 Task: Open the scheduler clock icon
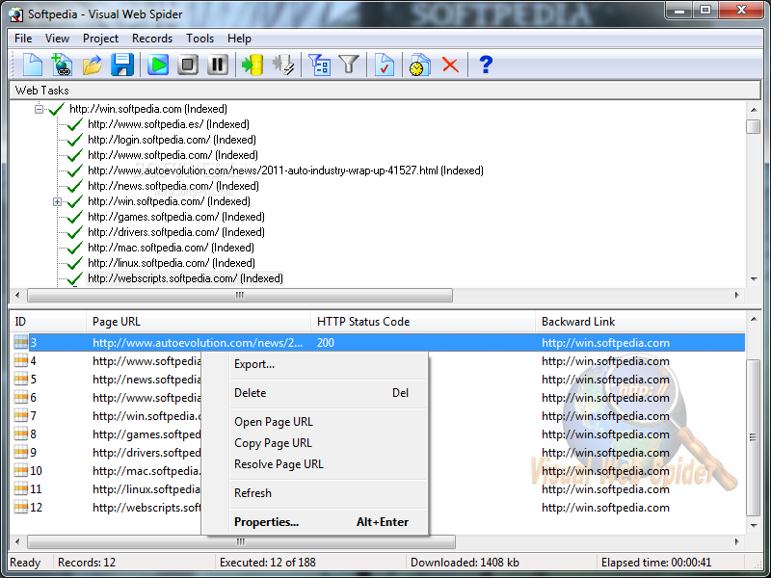pyautogui.click(x=419, y=65)
